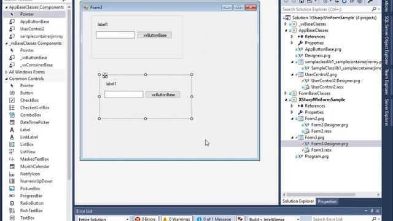Pin the Error List panel
Viewport: 393px width, 221px height.
[x=372, y=211]
